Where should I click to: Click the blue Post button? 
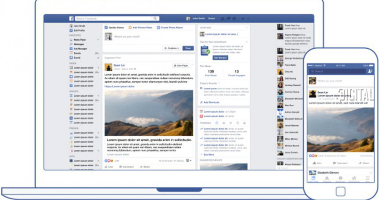click(x=188, y=48)
